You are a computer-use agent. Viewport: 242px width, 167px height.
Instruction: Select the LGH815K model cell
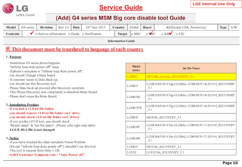[136, 97]
